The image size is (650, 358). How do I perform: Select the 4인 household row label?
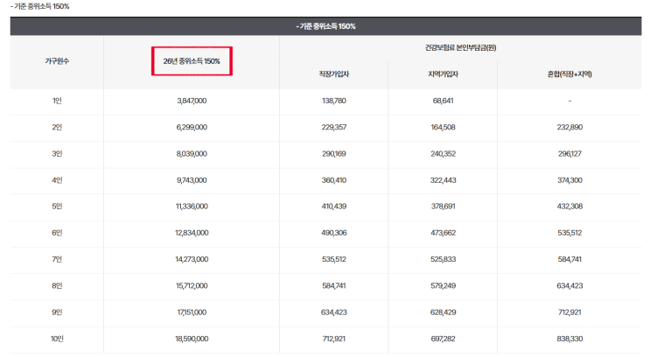pyautogui.click(x=57, y=180)
